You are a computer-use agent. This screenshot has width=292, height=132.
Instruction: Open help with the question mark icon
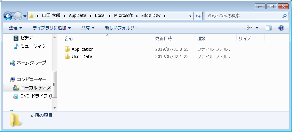(281, 28)
